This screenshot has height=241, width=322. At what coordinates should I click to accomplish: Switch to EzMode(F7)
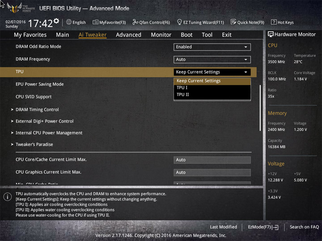[x=263, y=227]
